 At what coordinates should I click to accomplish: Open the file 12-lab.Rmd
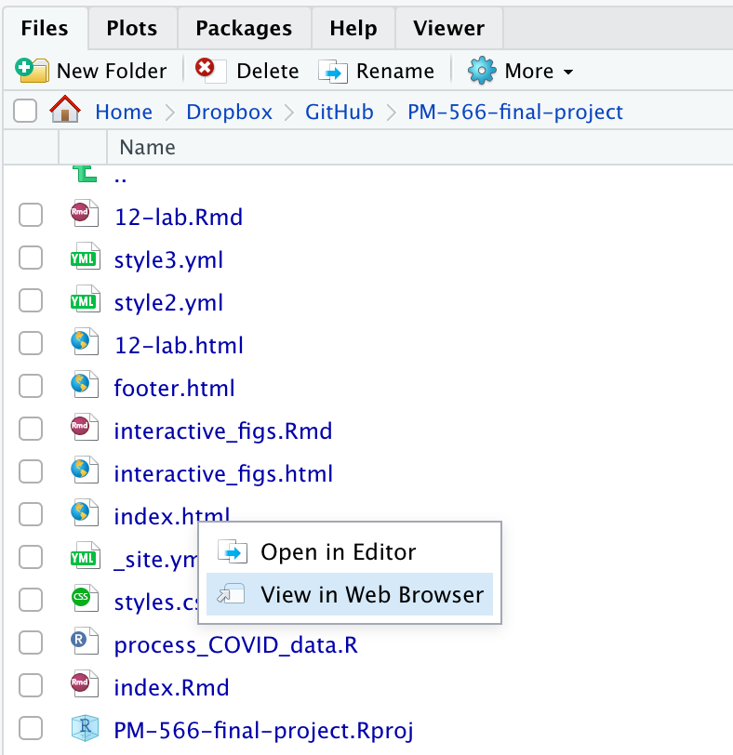tap(179, 217)
